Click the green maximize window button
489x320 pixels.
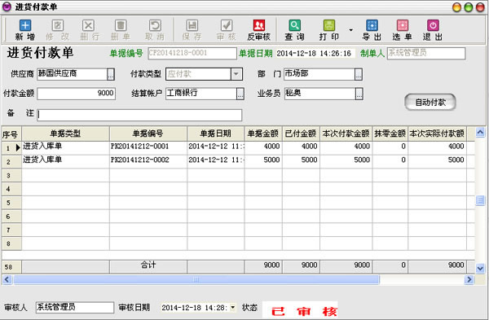point(469,7)
